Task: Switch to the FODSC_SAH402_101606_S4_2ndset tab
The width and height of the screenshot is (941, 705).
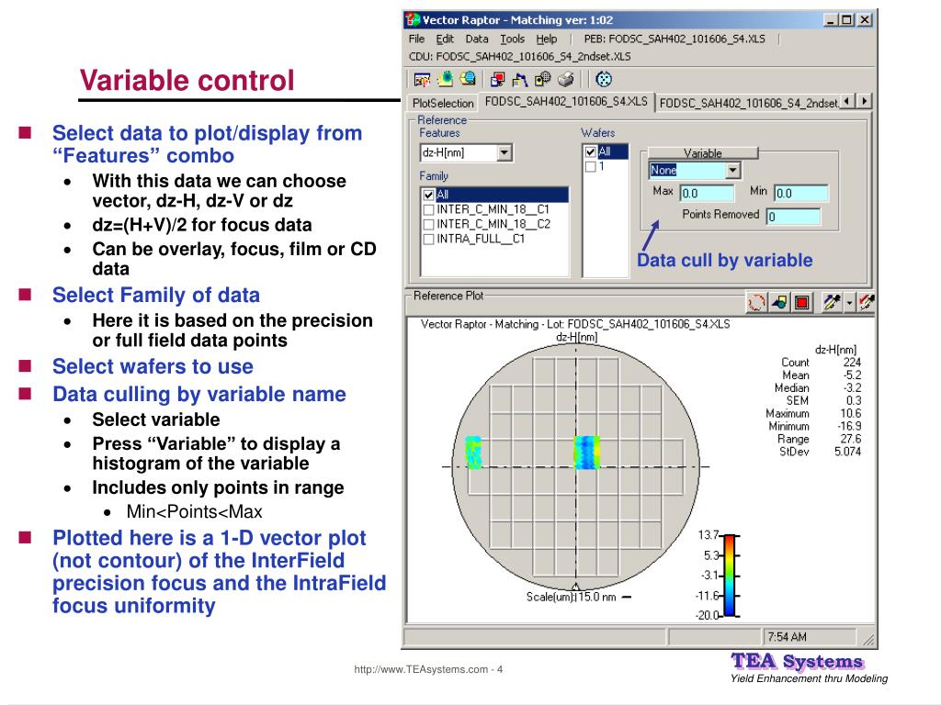Action: pyautogui.click(x=748, y=103)
